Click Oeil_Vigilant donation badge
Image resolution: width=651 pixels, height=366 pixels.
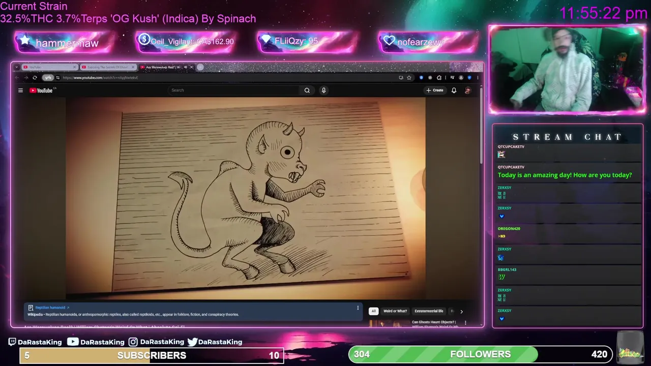pyautogui.click(x=187, y=42)
